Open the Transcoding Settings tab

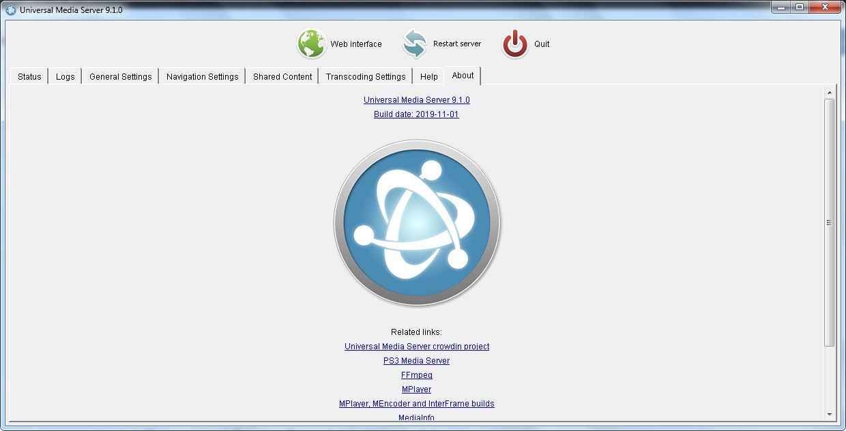pyautogui.click(x=366, y=76)
